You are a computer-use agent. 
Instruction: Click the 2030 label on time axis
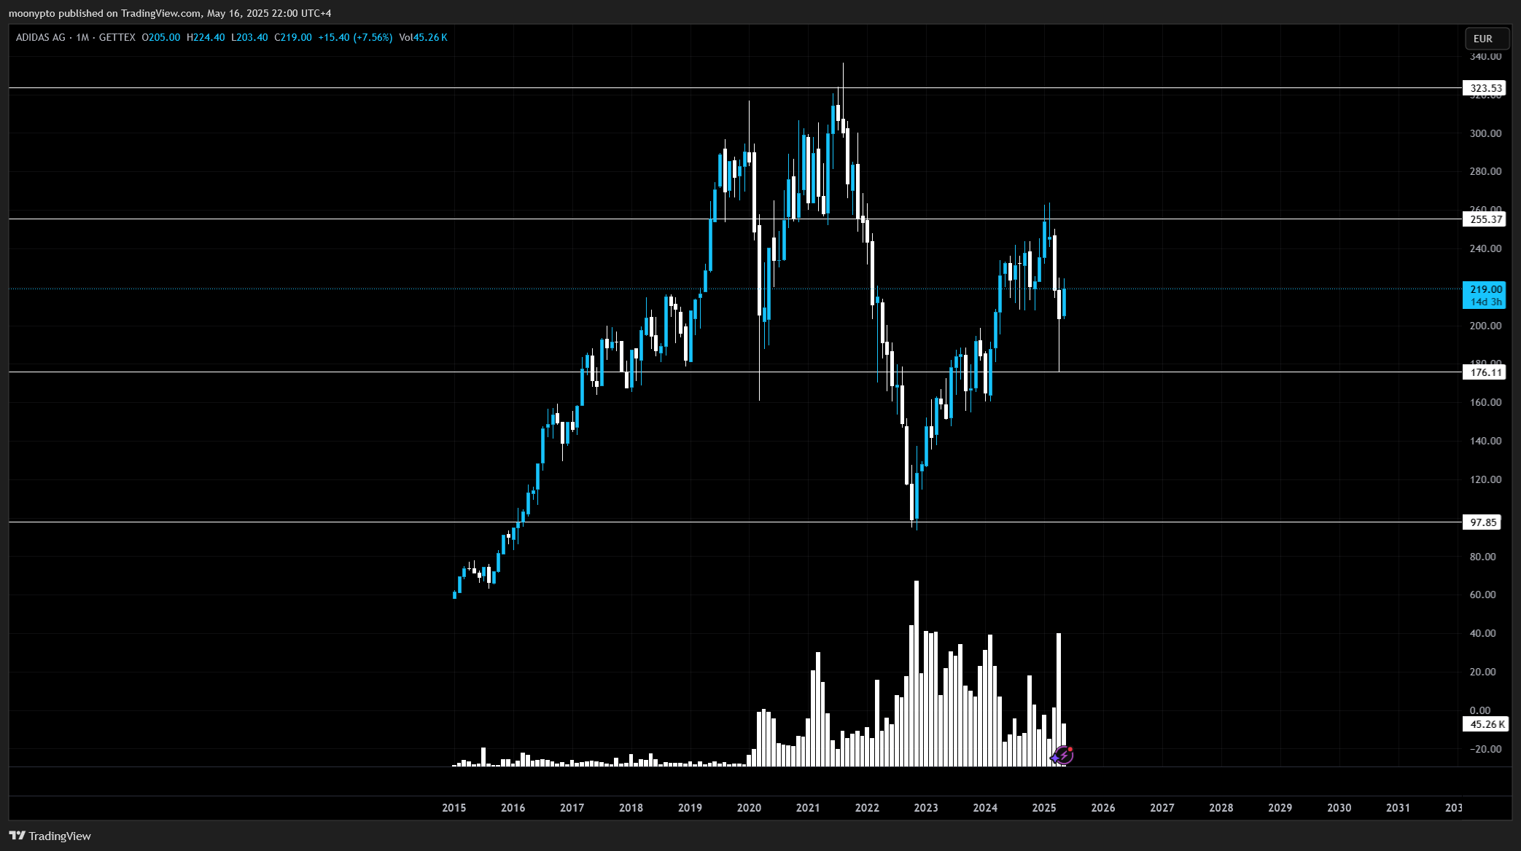point(1339,807)
